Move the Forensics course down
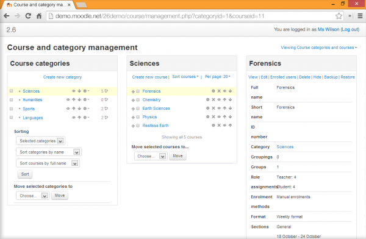366x239 pixels. (x=230, y=91)
